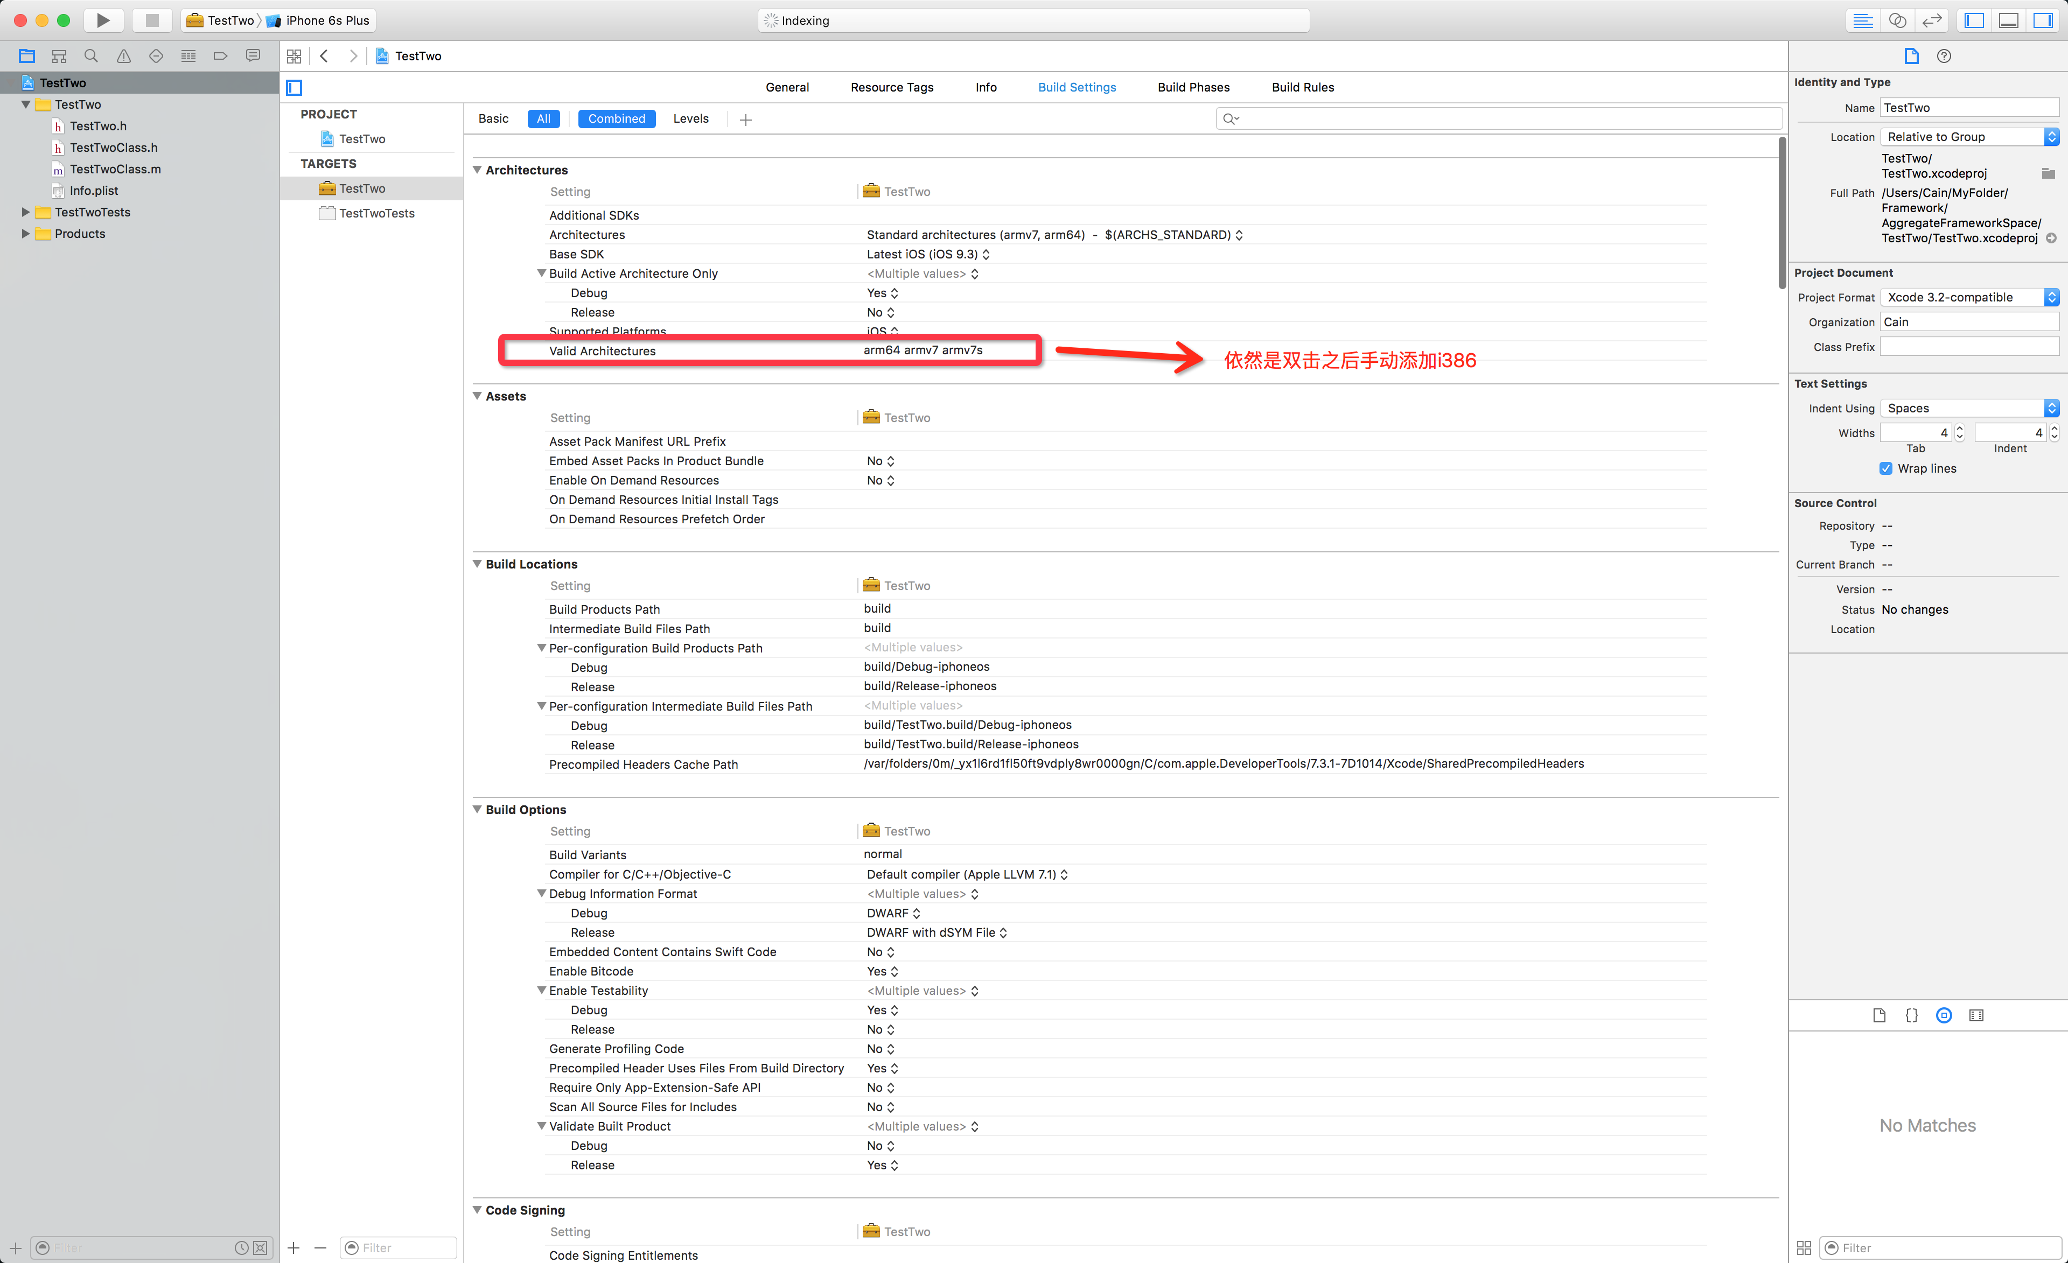Switch to Levels view
Viewport: 2068px width, 1263px height.
690,118
